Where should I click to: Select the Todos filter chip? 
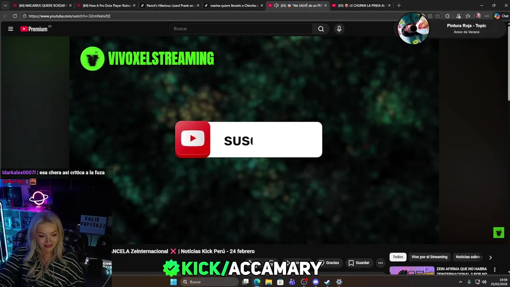pyautogui.click(x=398, y=257)
